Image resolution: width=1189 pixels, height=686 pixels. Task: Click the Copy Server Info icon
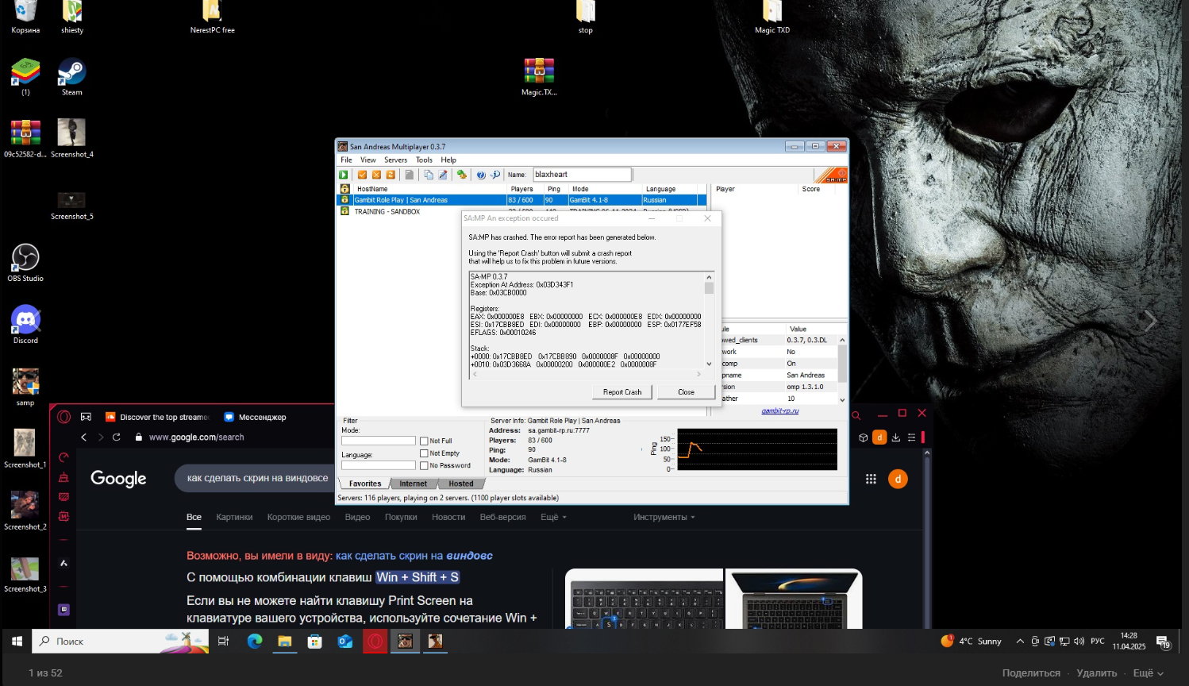click(429, 175)
